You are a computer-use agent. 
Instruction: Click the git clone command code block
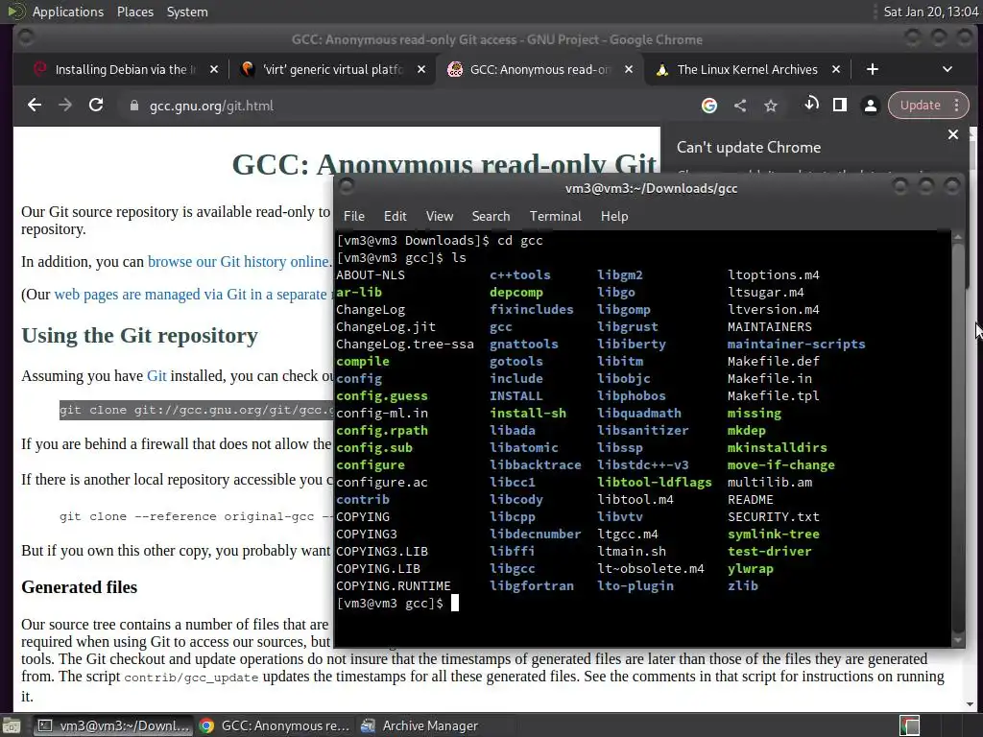tap(196, 410)
